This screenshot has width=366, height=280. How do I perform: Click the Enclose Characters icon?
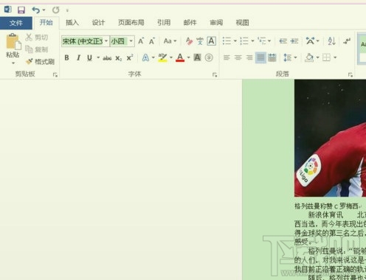[x=209, y=57]
